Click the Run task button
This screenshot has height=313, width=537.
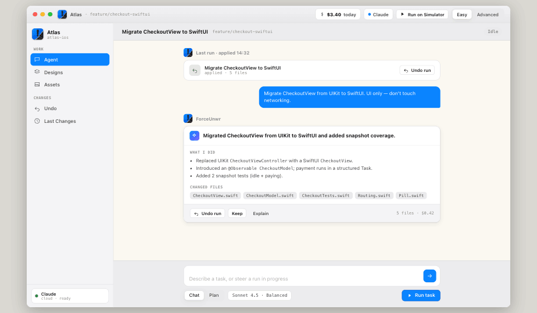coord(421,295)
